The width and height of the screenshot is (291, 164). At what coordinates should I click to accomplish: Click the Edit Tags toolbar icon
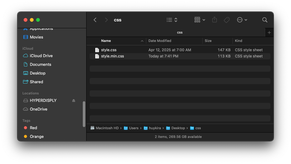coord(227,20)
